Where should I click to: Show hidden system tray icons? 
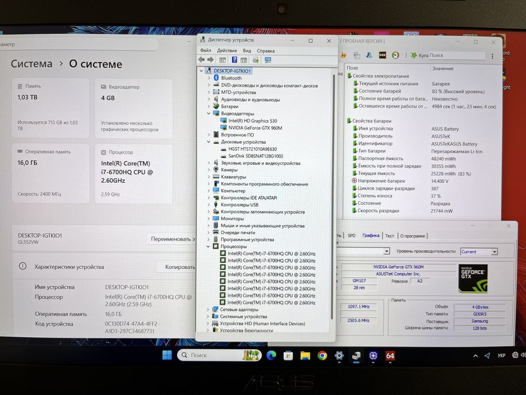[475, 355]
